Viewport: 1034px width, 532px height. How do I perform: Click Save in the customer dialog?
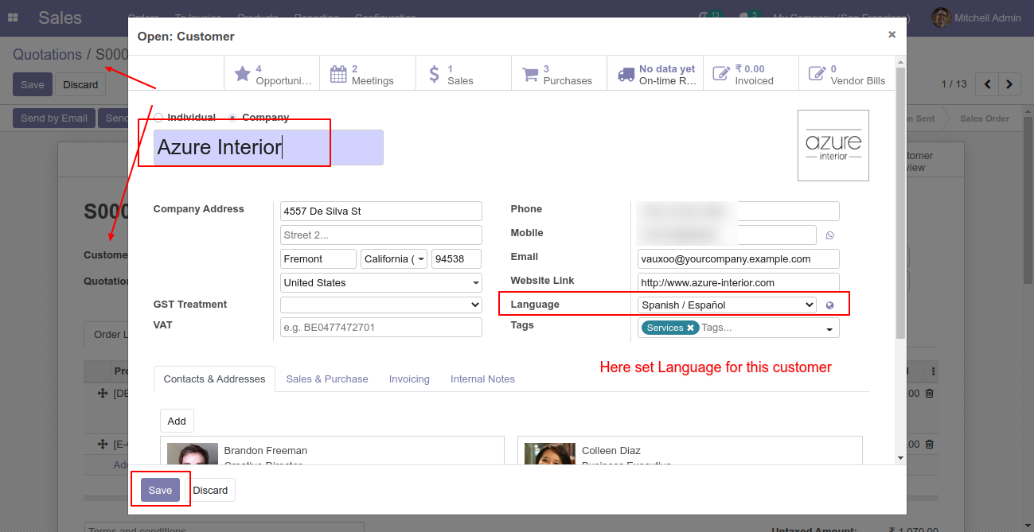(x=160, y=490)
